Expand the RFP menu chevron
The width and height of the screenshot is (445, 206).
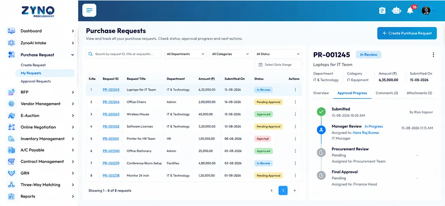73,92
